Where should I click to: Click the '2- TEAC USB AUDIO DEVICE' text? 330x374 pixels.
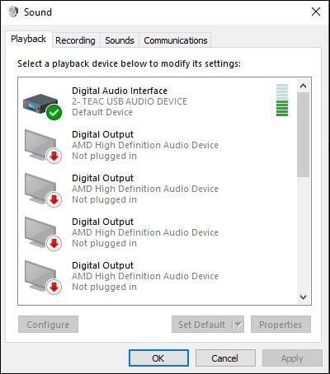pyautogui.click(x=130, y=101)
